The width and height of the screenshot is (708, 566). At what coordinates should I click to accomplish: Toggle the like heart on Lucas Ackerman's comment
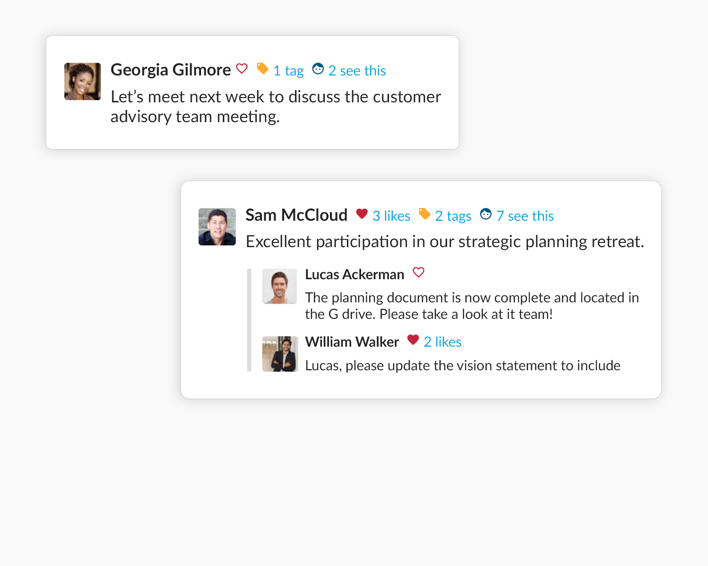[419, 273]
